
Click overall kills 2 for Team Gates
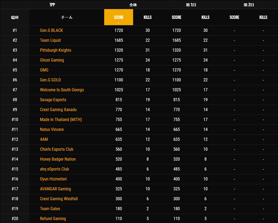pos(148,209)
